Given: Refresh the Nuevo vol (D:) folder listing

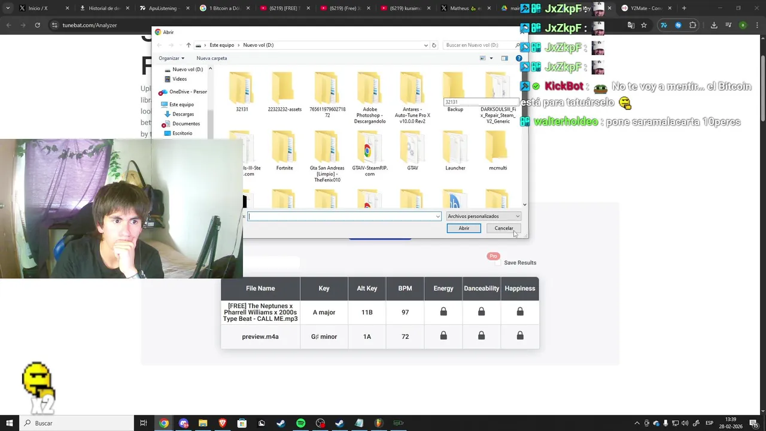Looking at the screenshot, I should pos(434,45).
